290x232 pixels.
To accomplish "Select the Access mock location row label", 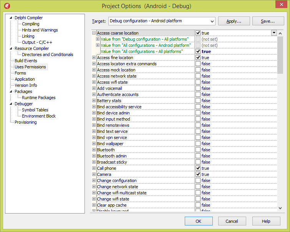I will point(116,70).
